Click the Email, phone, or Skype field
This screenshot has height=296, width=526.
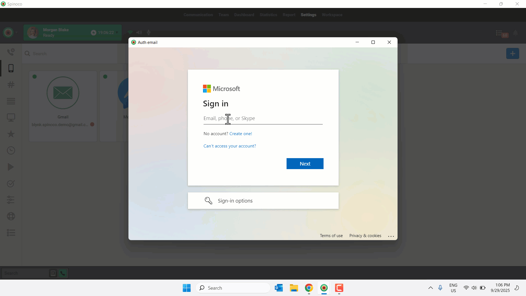(x=263, y=118)
